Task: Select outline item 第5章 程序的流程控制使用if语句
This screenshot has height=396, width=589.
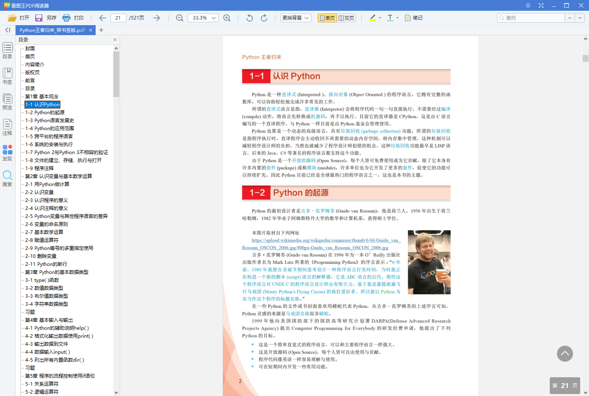Action: (60, 376)
